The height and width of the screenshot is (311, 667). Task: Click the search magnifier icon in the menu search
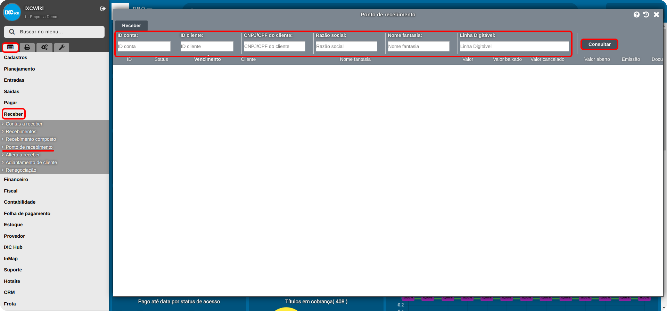pos(12,32)
